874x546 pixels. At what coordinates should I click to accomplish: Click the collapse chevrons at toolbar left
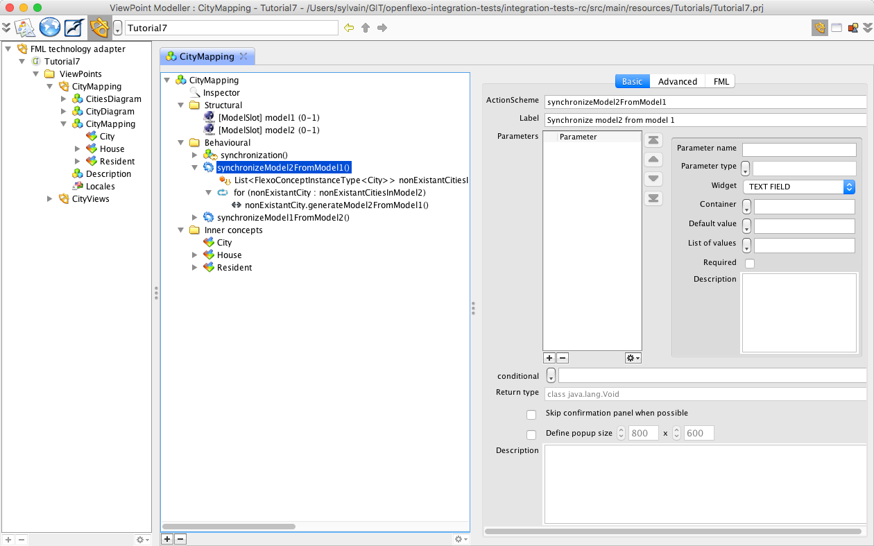[x=6, y=28]
